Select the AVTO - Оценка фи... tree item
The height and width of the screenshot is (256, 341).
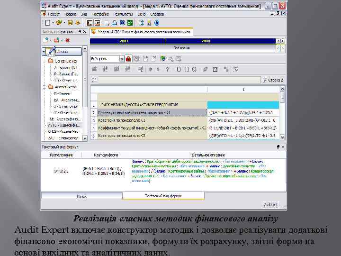[64, 125]
